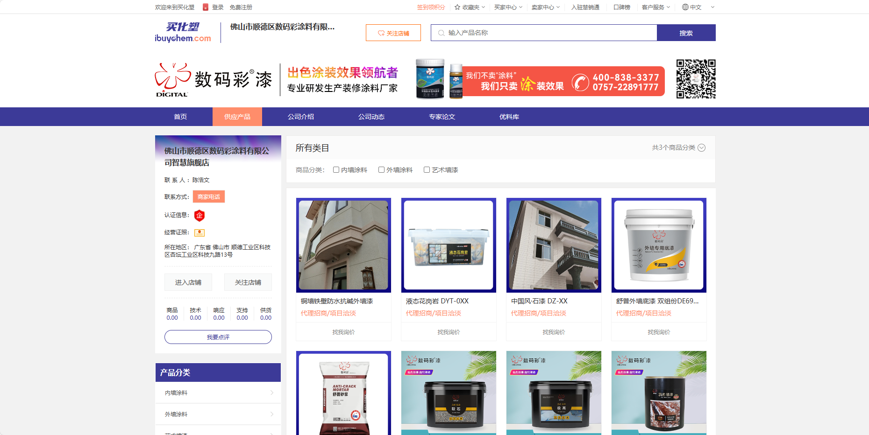Viewport: 869px width, 435px height.
Task: Expand 内墙涂料 in product category sidebar
Action: pyautogui.click(x=218, y=393)
